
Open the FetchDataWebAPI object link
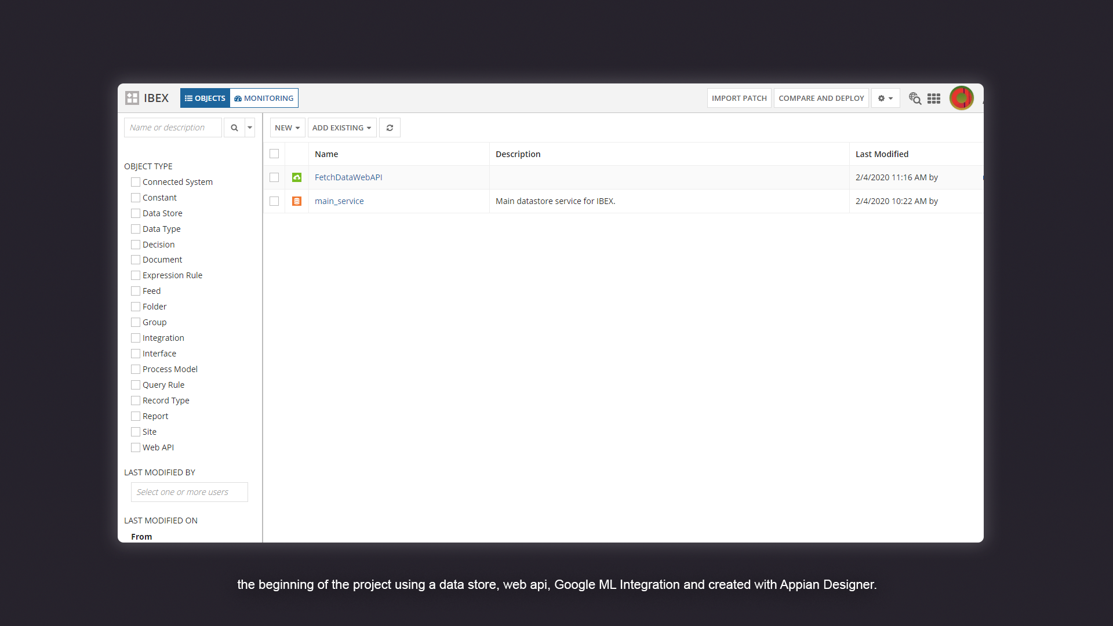(348, 177)
